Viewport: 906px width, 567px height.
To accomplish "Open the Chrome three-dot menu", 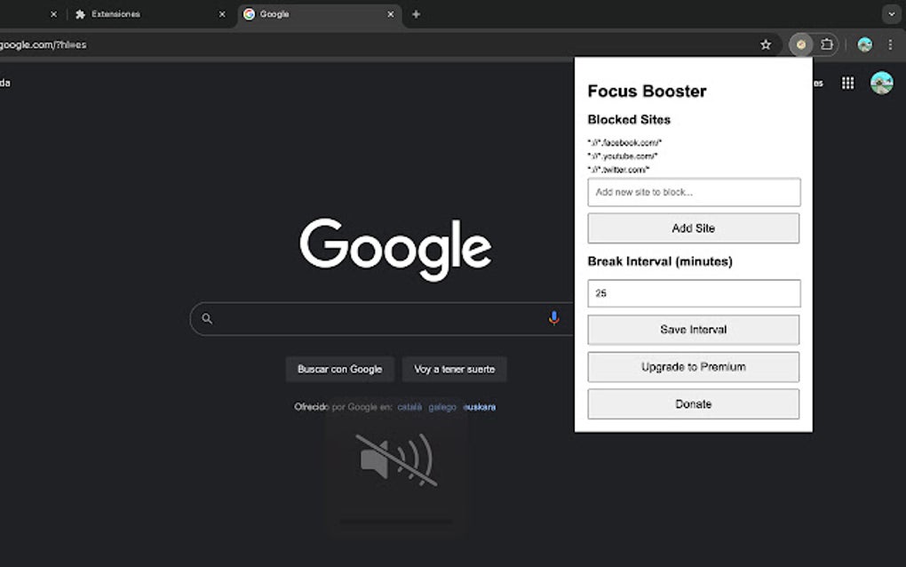I will point(891,44).
